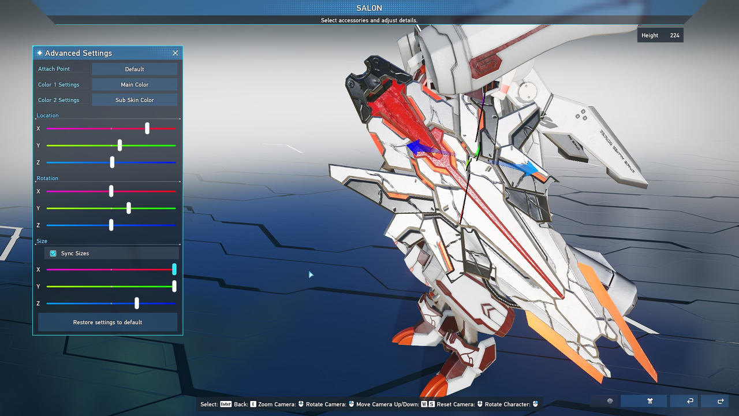The width and height of the screenshot is (739, 416).
Task: Open the Attach Point Default selector
Action: (134, 68)
